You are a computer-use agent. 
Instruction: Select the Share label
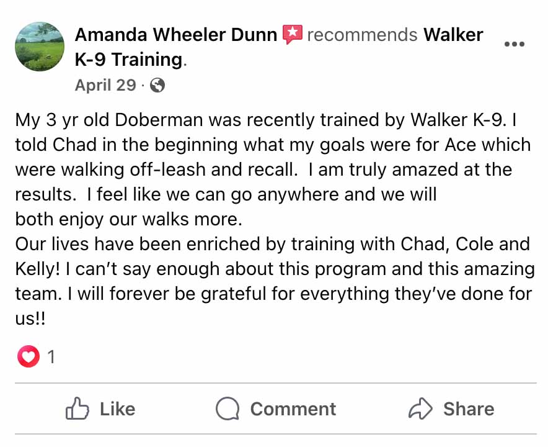[469, 409]
